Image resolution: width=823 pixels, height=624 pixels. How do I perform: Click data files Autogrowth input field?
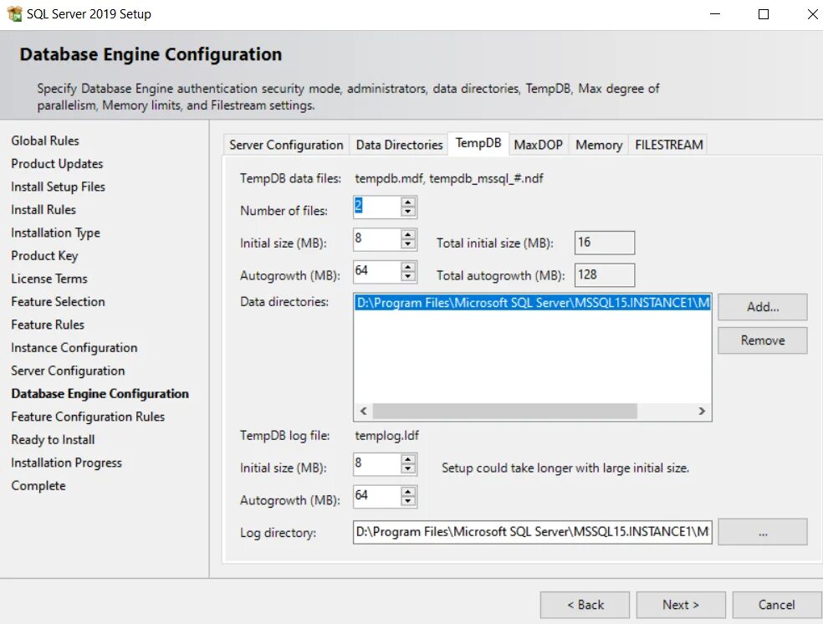pyautogui.click(x=377, y=272)
